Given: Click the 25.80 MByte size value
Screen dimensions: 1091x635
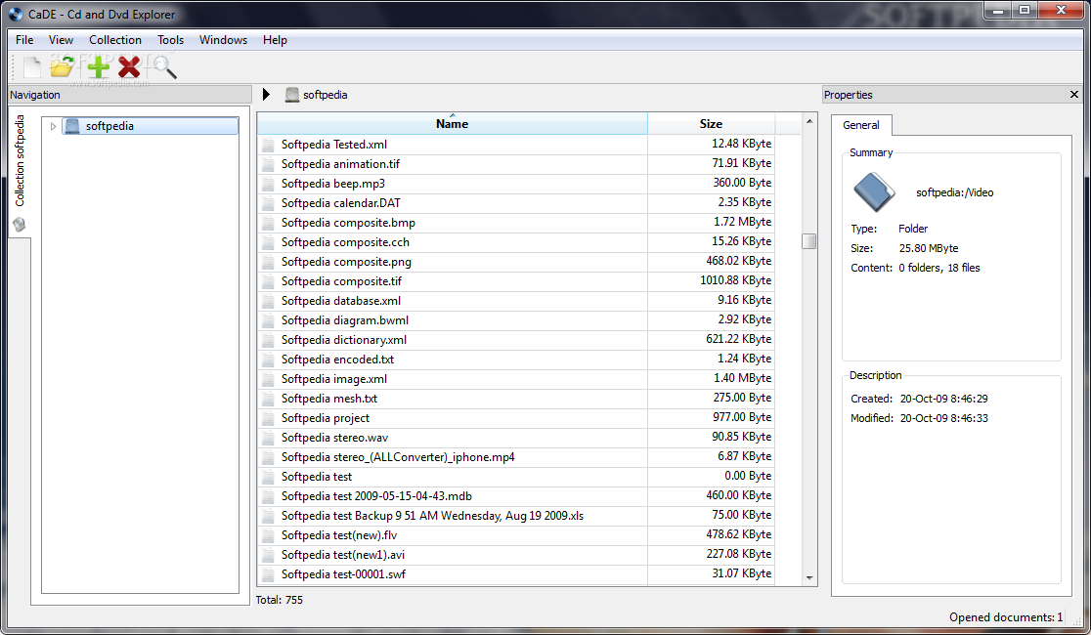Looking at the screenshot, I should pyautogui.click(x=928, y=248).
